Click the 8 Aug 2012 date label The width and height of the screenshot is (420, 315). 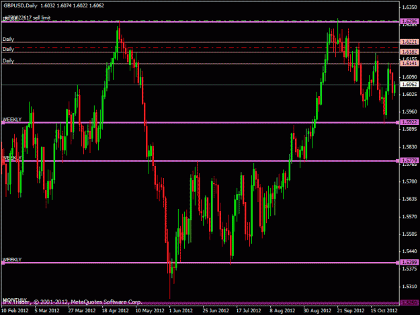point(282,310)
